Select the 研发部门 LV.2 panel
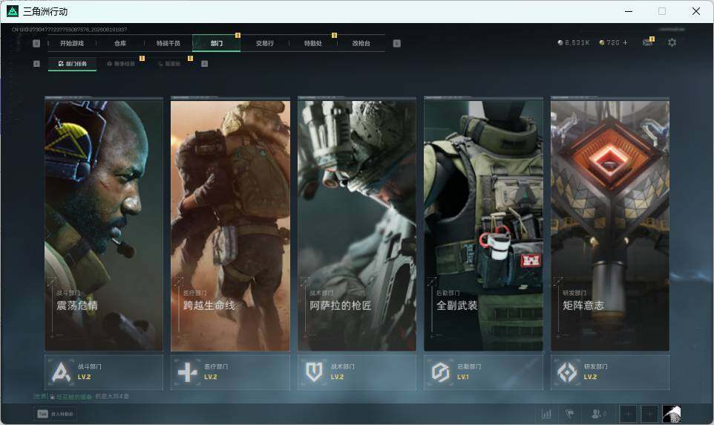714x425 pixels. point(610,372)
